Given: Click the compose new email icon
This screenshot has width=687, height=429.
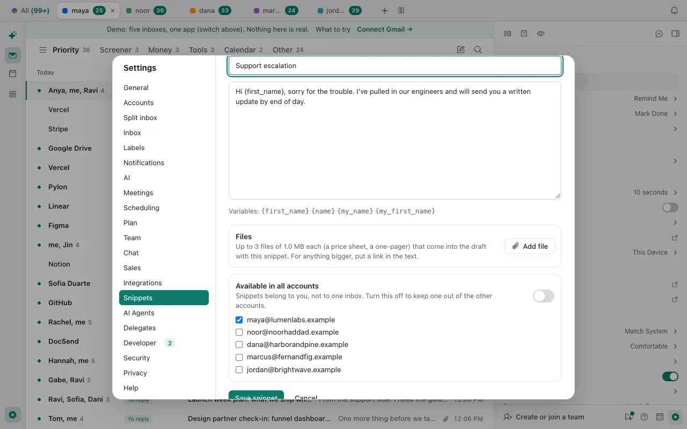Looking at the screenshot, I should 461,50.
